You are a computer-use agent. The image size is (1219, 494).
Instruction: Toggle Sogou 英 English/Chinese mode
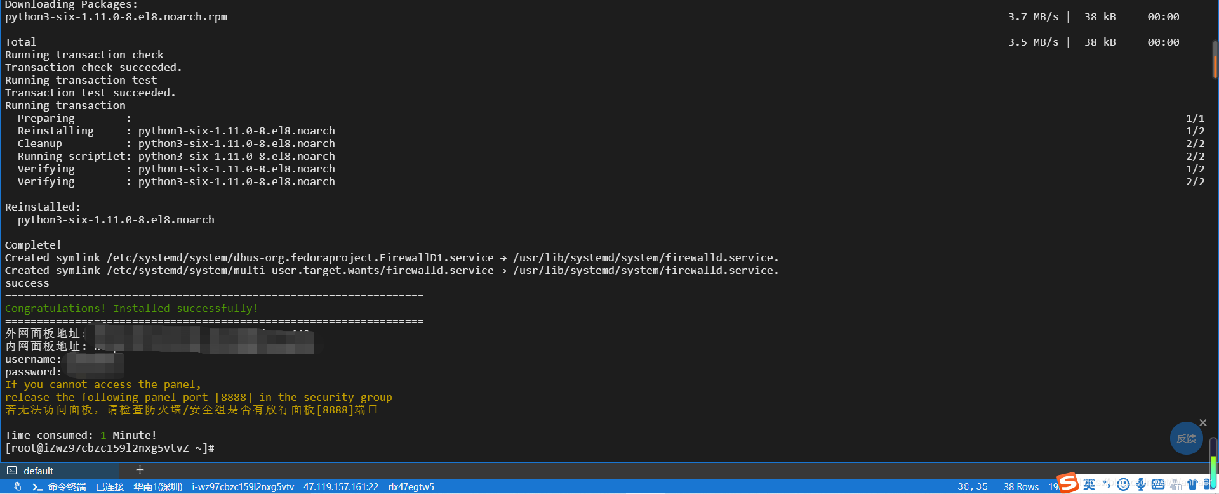[1089, 484]
